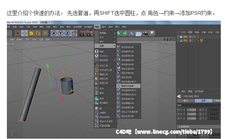Screen dimensions: 225x139
Task: Click the stepper arrows of the S.Y field
Action: (219, 114)
